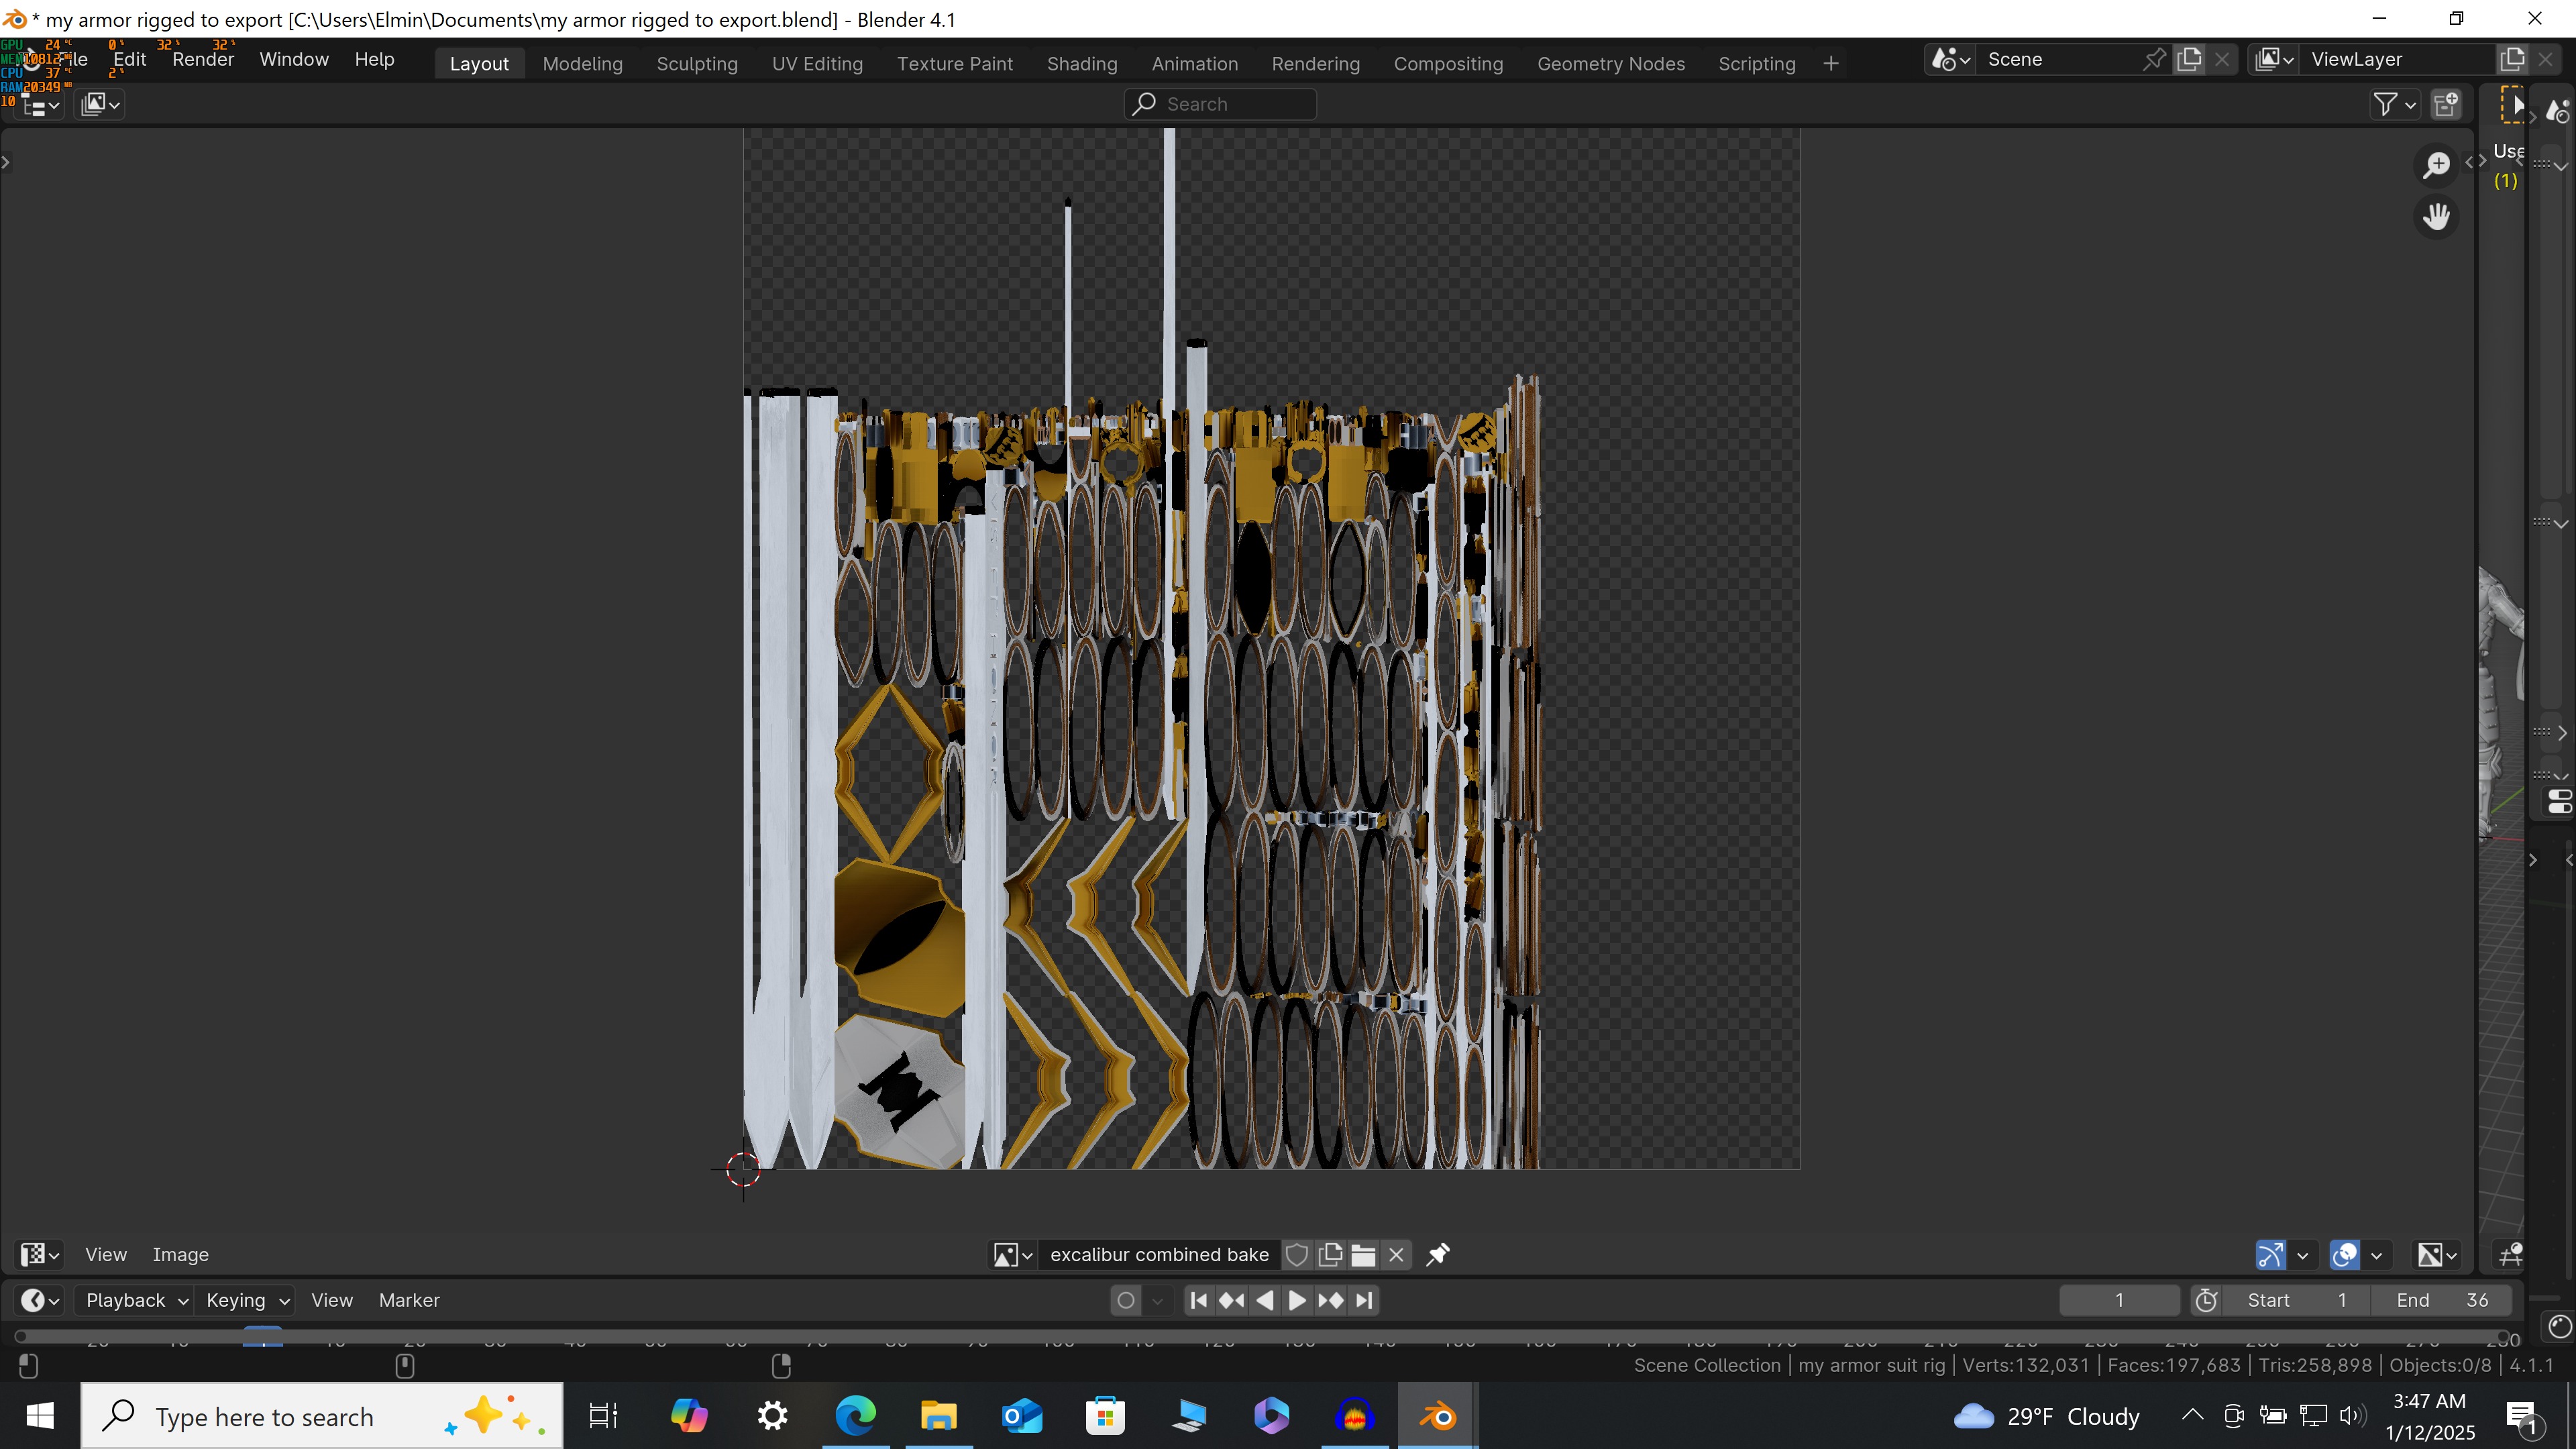
Task: Click the zoom magnifier gizmo in image editor
Action: pos(2437,165)
